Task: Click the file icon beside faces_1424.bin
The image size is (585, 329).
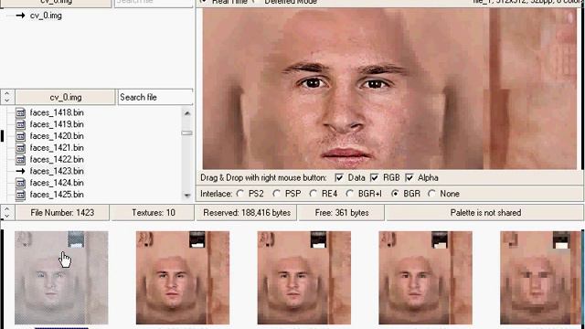Action: 20,183
